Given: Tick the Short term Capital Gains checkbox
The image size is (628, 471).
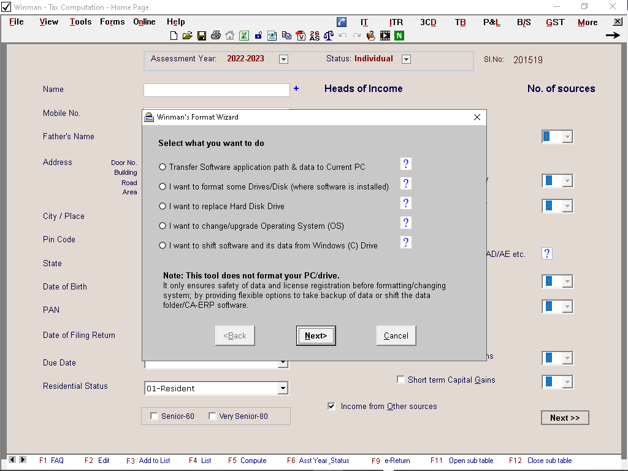Looking at the screenshot, I should click(401, 380).
